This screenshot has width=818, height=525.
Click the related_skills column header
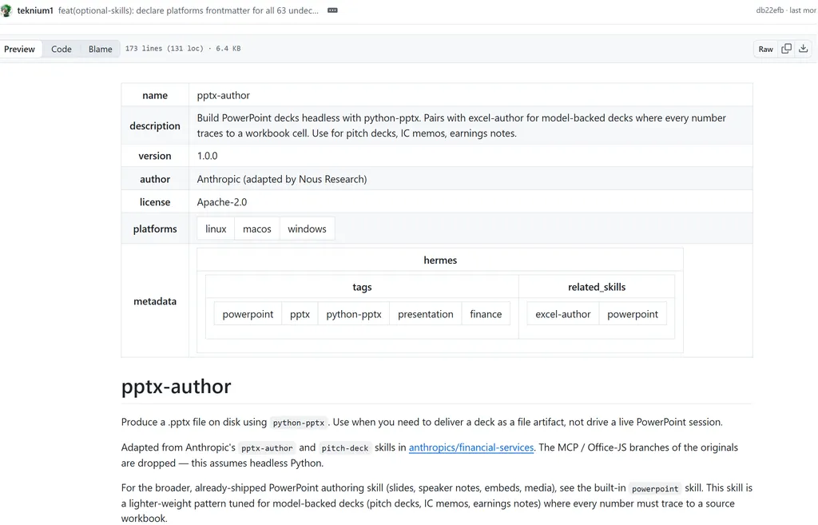pyautogui.click(x=596, y=287)
